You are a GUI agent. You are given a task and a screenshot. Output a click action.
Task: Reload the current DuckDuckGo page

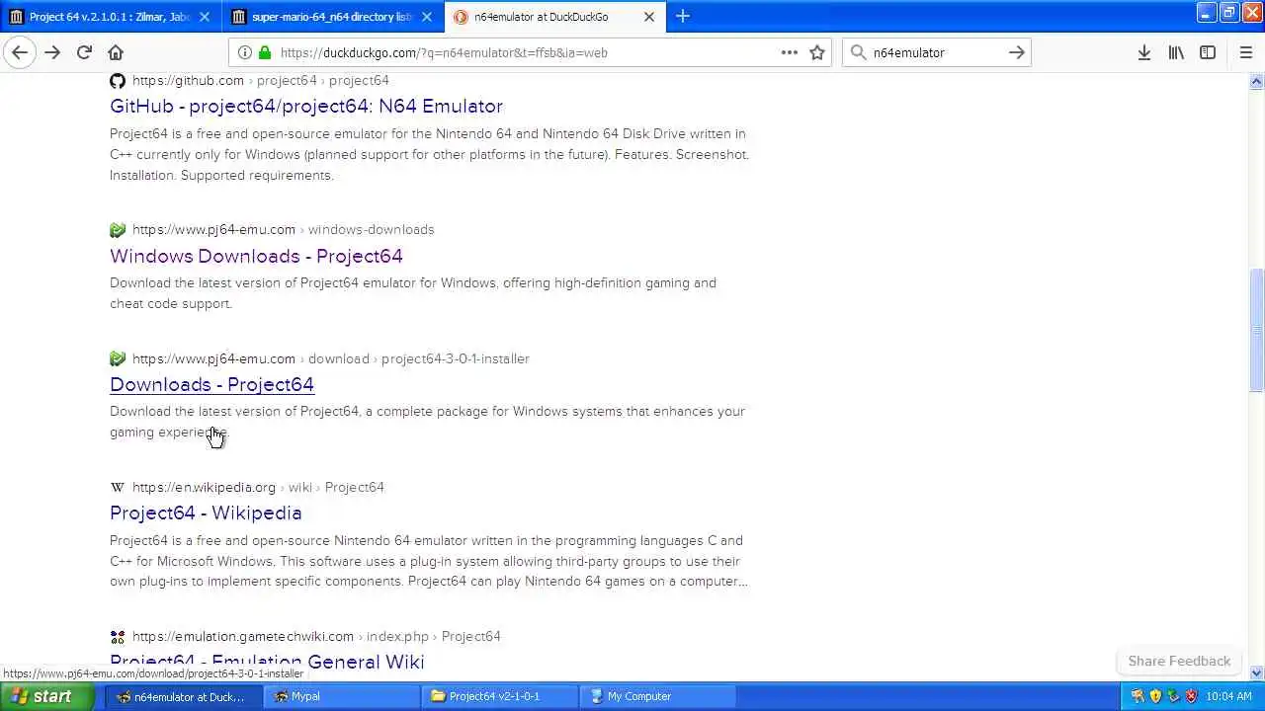pos(84,52)
